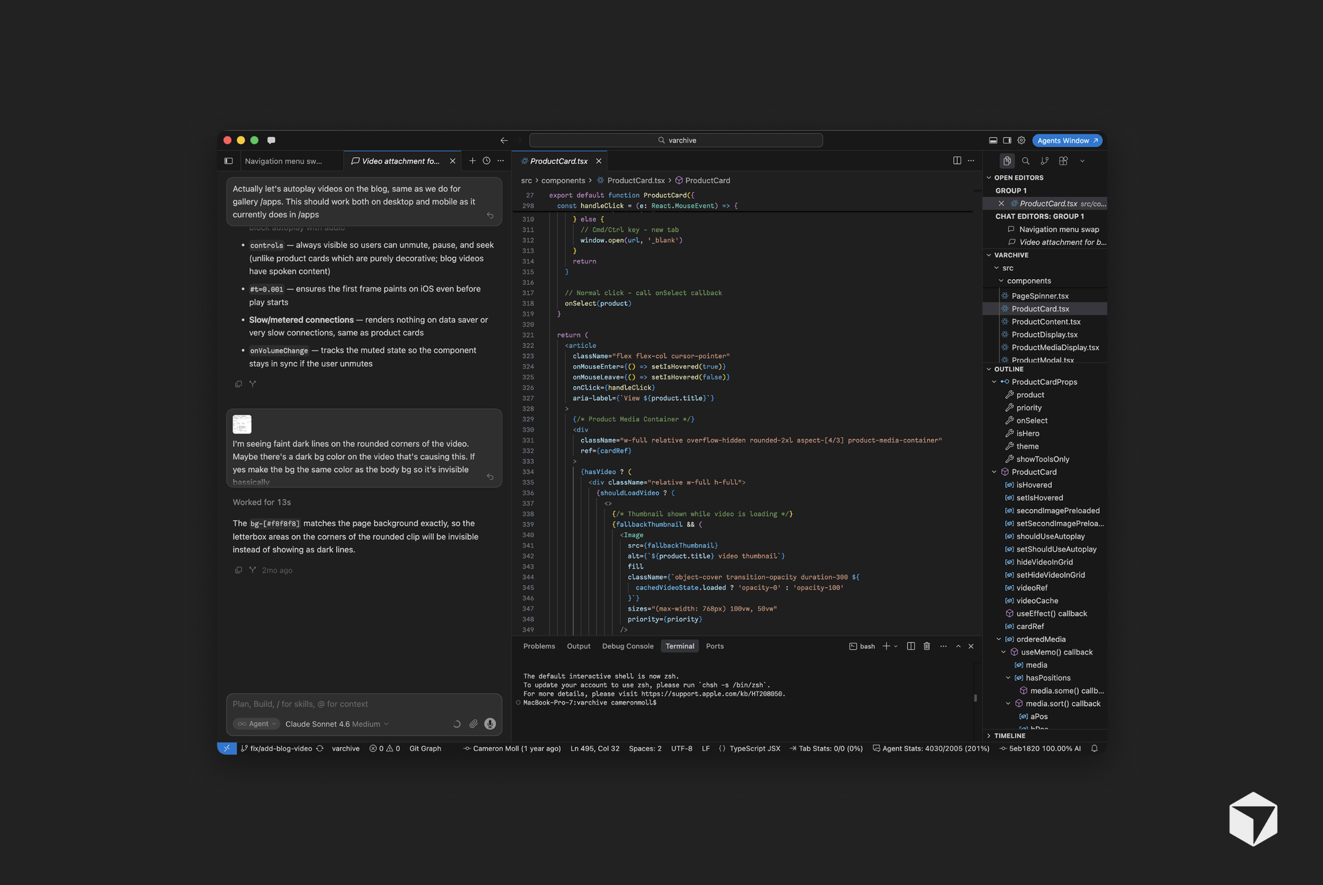Click the UTF-8 encoding status item

pyautogui.click(x=682, y=749)
